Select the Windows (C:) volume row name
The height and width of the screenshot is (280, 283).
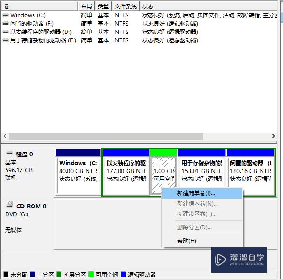28,15
